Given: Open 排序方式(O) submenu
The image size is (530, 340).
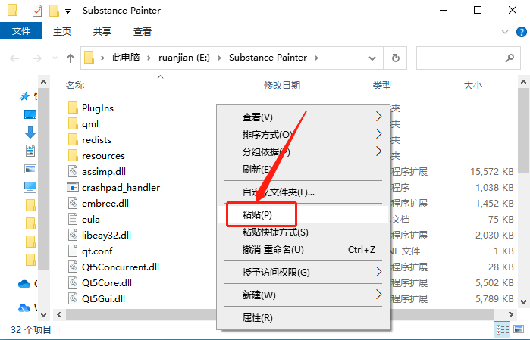Looking at the screenshot, I should coord(303,134).
